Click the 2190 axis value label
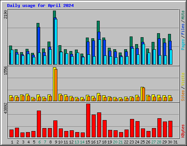The height and width of the screenshot is (146, 187). pyautogui.click(x=5, y=14)
